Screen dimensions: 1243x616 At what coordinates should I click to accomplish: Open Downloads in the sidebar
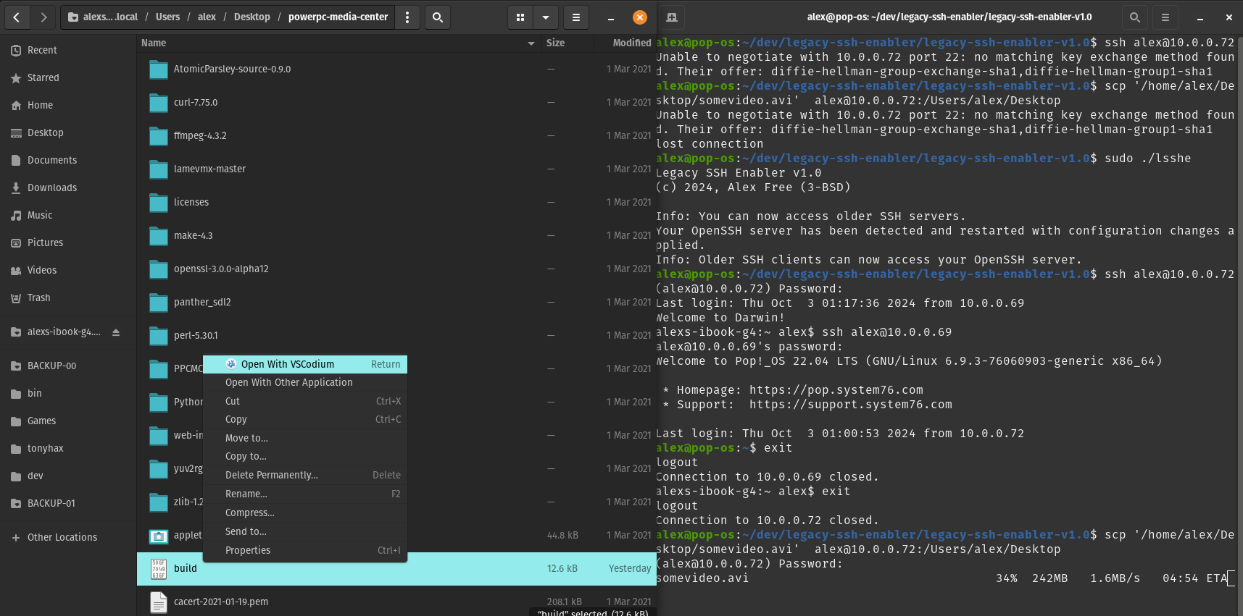[52, 187]
